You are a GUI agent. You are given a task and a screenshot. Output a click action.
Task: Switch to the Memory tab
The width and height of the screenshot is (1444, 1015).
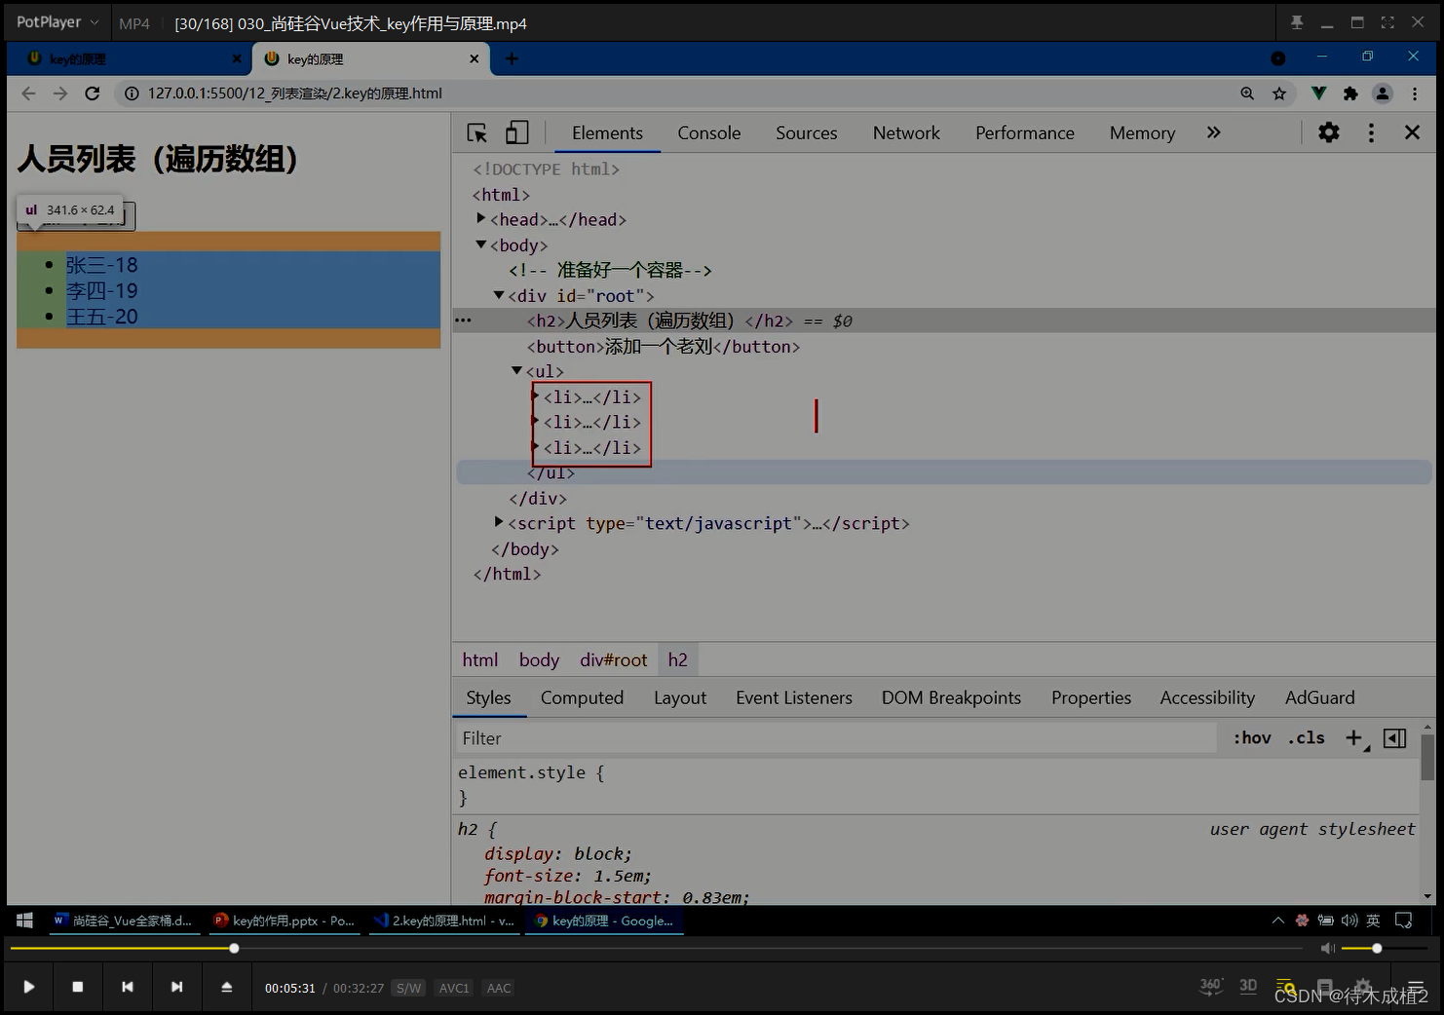pyautogui.click(x=1142, y=133)
